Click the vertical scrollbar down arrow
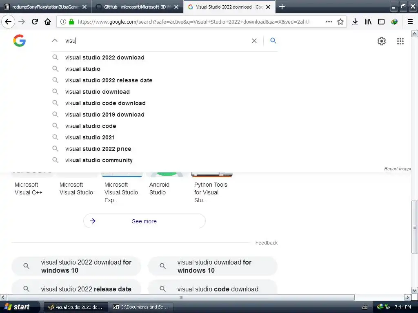 [415, 290]
